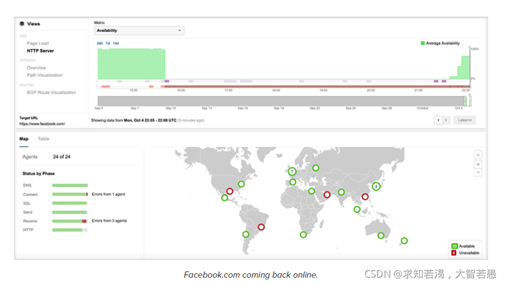The width and height of the screenshot is (506, 285).
Task: Select the green agent near Singapore
Action: coord(357,209)
